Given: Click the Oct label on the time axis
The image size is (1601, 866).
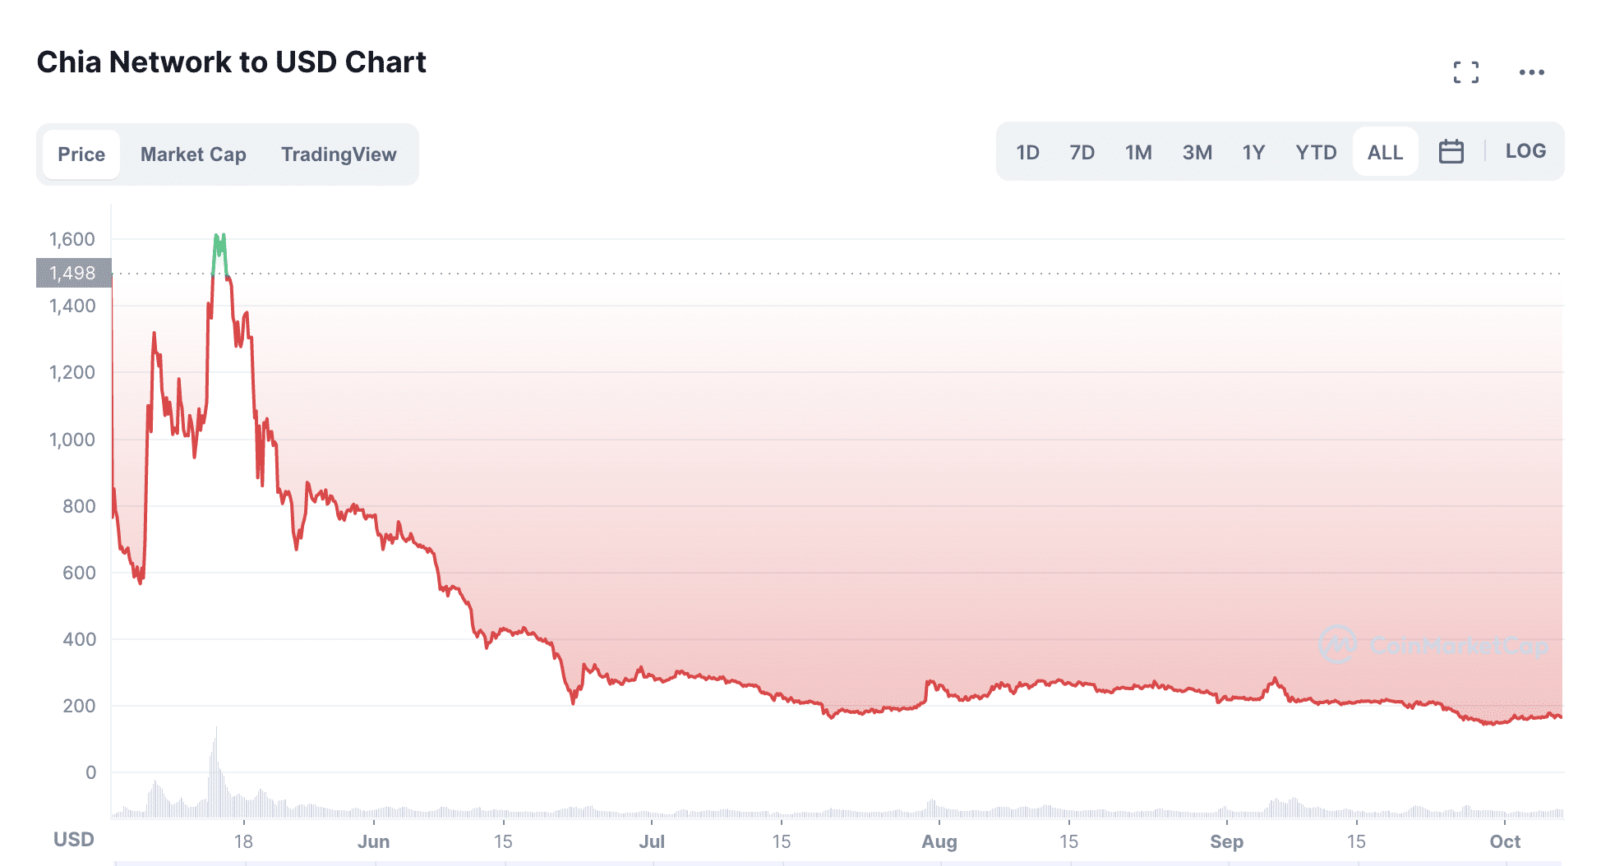Looking at the screenshot, I should pos(1505,841).
